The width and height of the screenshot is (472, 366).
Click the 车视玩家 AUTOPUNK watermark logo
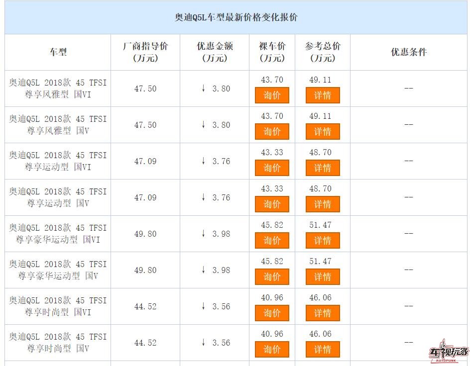(x=449, y=352)
